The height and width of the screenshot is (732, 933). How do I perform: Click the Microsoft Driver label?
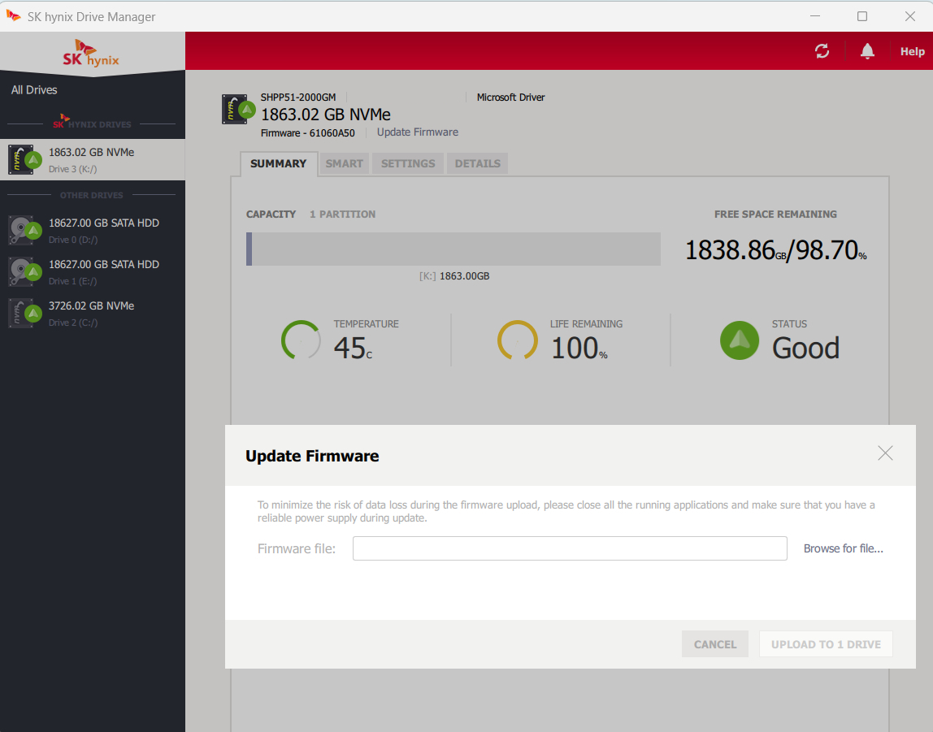click(x=510, y=97)
